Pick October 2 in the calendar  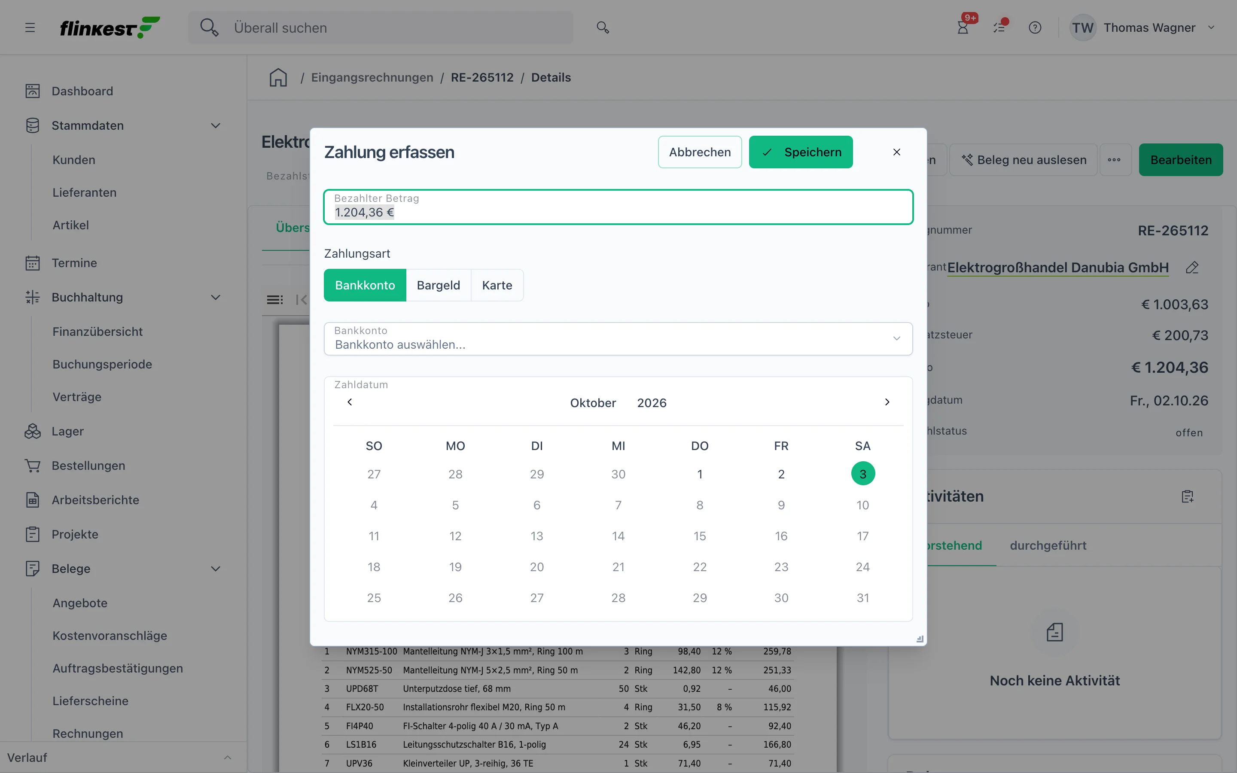(781, 475)
